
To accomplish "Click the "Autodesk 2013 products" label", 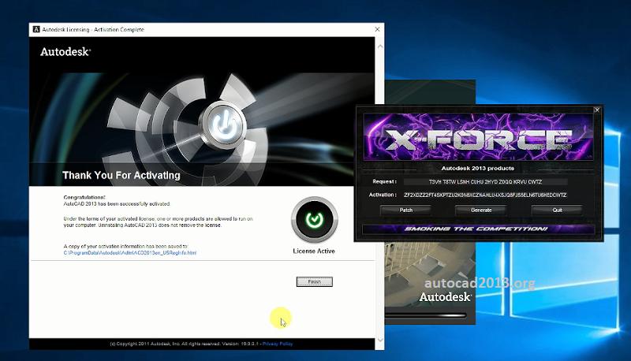I will click(x=478, y=169).
